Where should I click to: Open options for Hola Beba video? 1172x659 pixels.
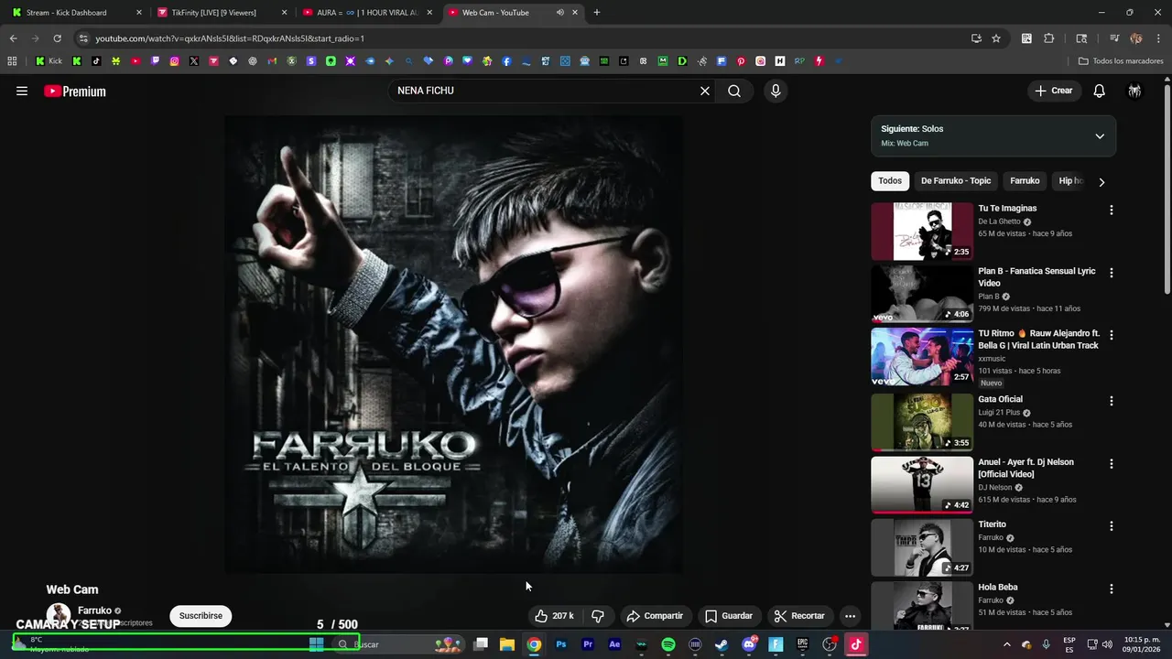pos(1112,589)
